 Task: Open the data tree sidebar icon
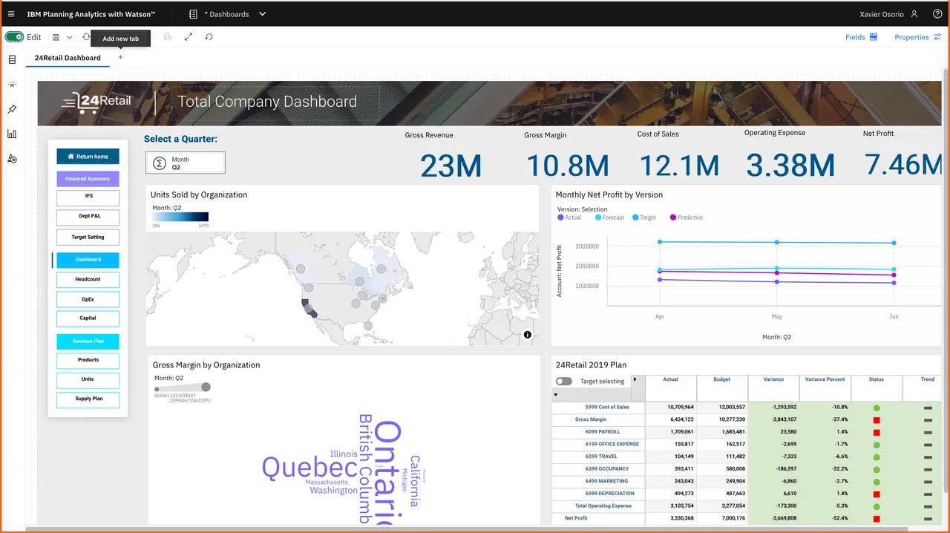[12, 59]
